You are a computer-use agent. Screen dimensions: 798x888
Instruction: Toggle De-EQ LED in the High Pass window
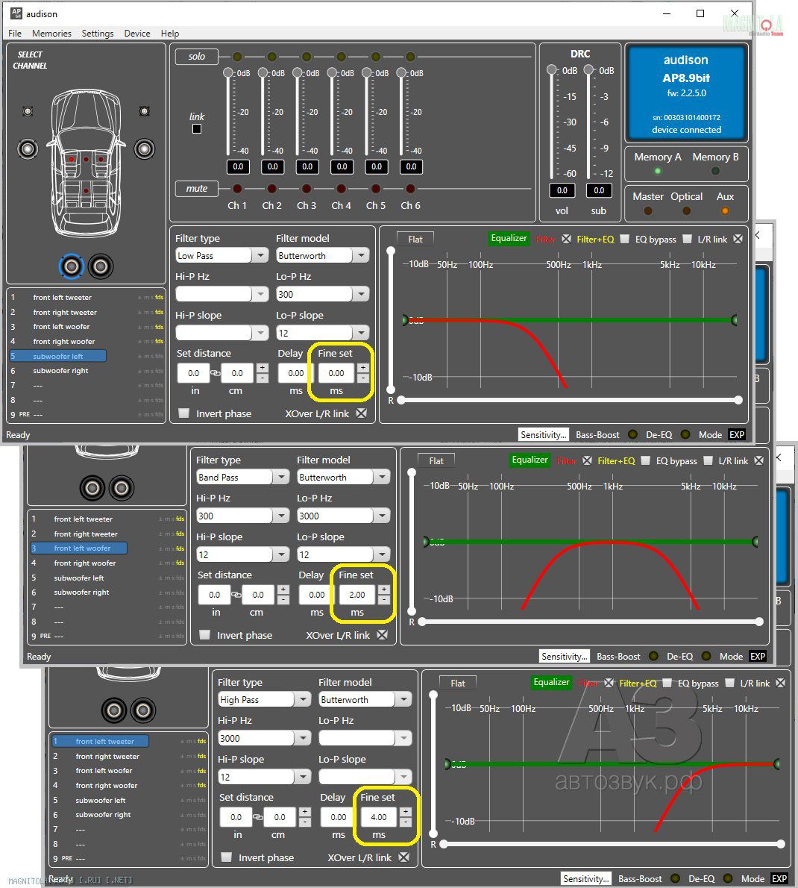[x=728, y=878]
